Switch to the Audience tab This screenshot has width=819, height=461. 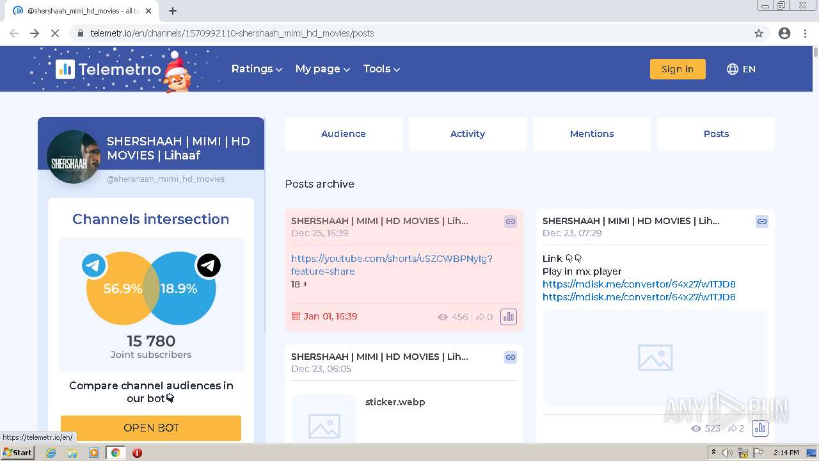click(344, 134)
